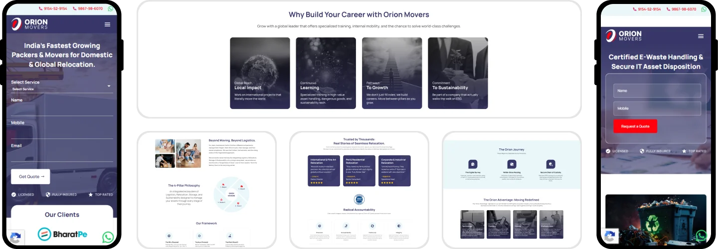Focus the Mobile field in right phone
This screenshot has height=249, width=718.
[657, 108]
